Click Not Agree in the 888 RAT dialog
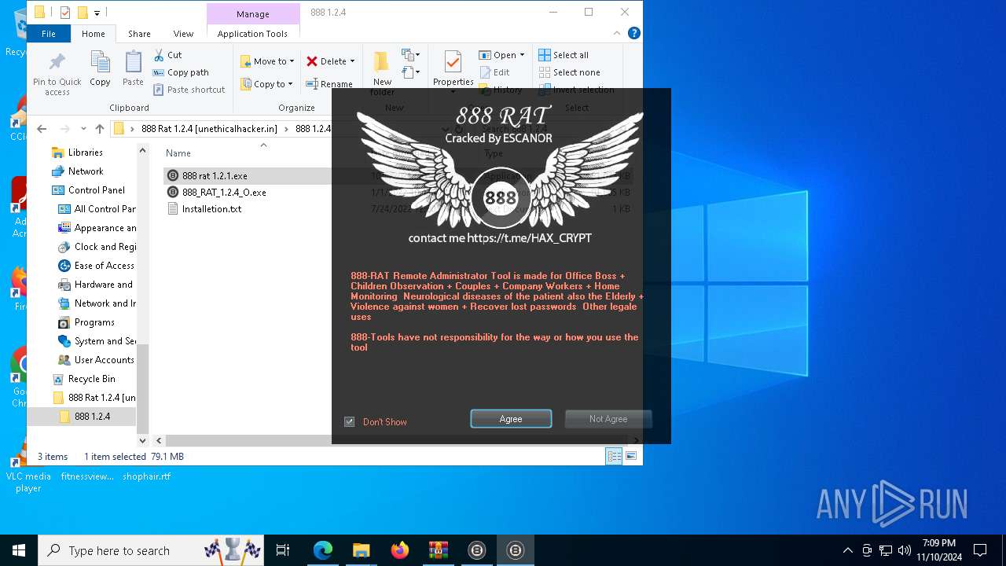This screenshot has height=566, width=1006. click(608, 419)
